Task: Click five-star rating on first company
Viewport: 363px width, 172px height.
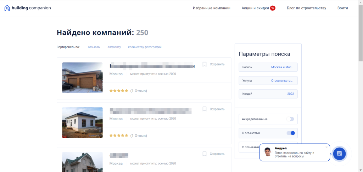Action: click(118, 91)
